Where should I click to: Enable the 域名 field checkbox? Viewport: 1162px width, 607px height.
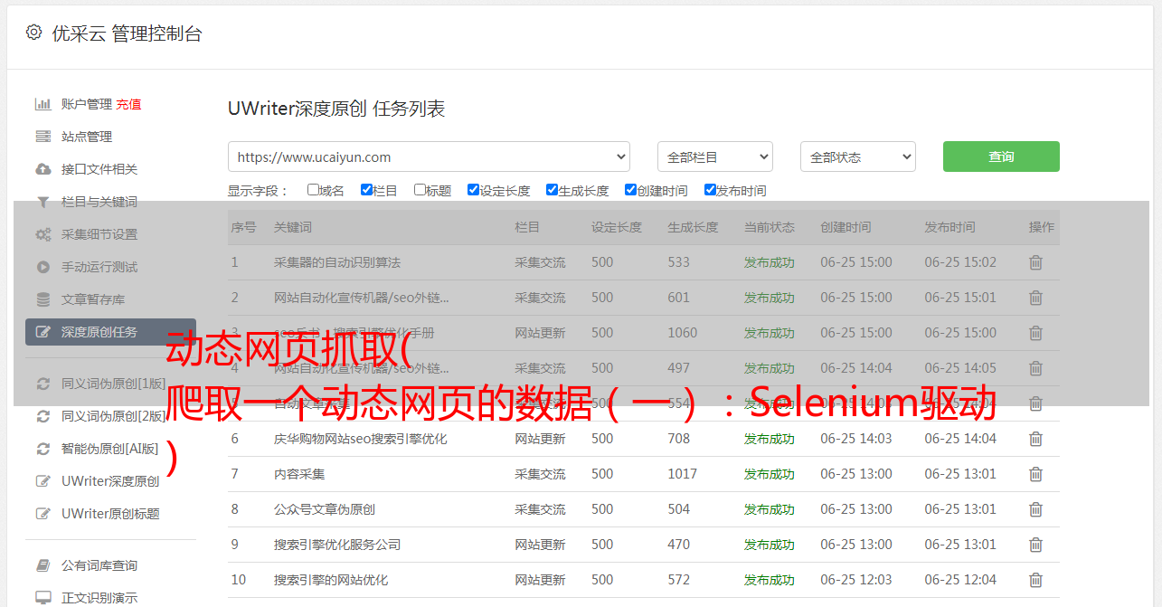click(313, 190)
